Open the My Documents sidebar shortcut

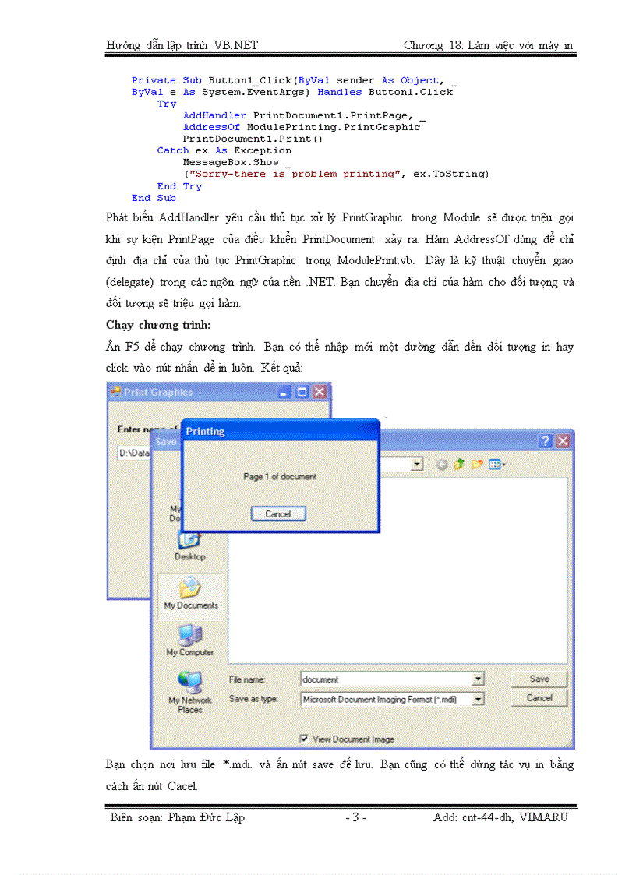pos(189,594)
